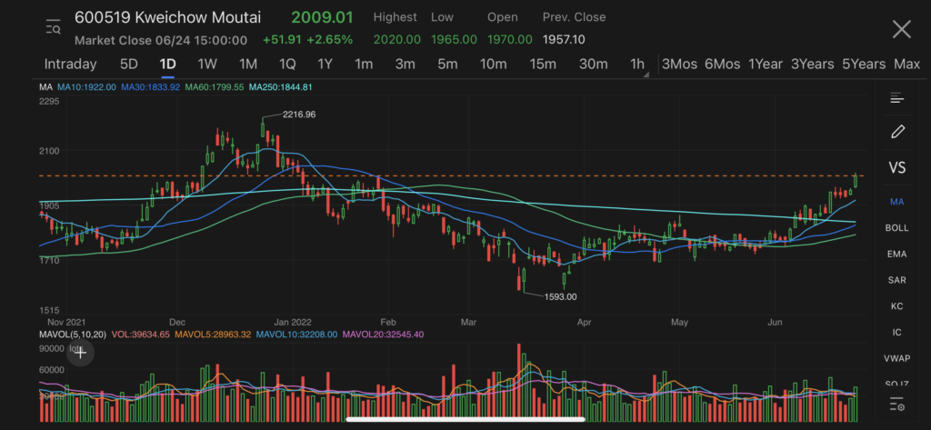931x430 pixels.
Task: Select the 30m interval tab
Action: point(593,65)
